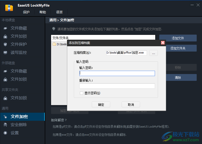Image resolution: width=202 pixels, height=144 pixels.
Task: Open the 语言 menu
Action: tap(59, 12)
